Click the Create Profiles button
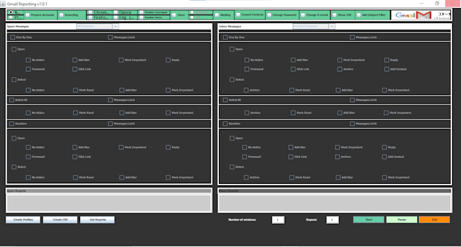Image resolution: width=461 pixels, height=247 pixels. 23,220
